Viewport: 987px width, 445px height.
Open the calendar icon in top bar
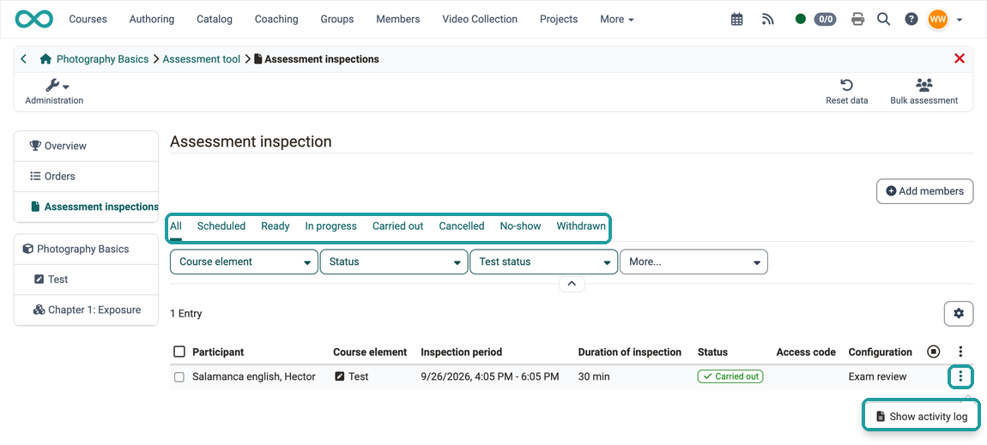(x=736, y=19)
